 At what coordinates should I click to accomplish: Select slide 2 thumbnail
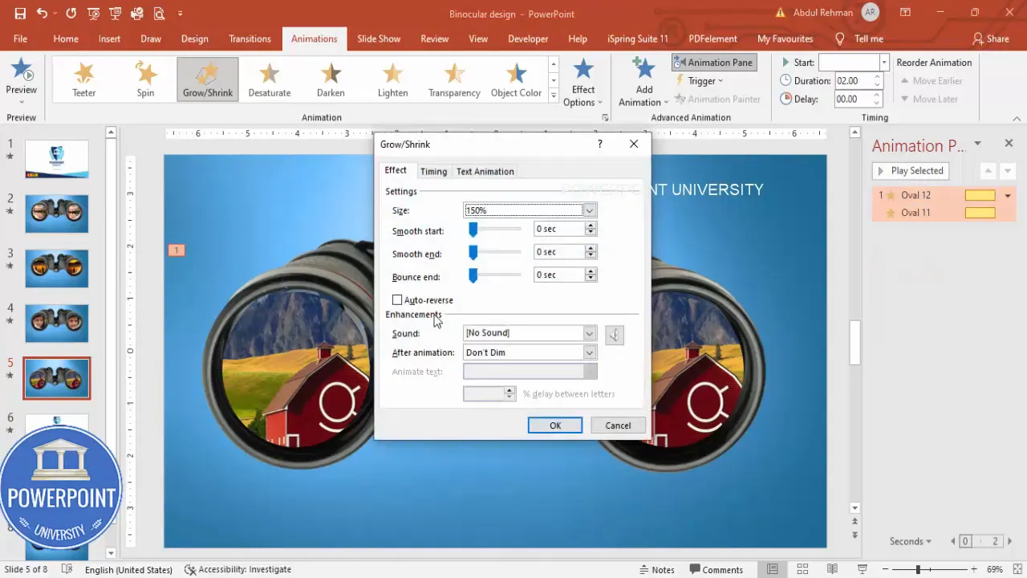tap(57, 213)
